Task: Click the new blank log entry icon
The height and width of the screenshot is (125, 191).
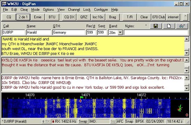Action: 169,26
